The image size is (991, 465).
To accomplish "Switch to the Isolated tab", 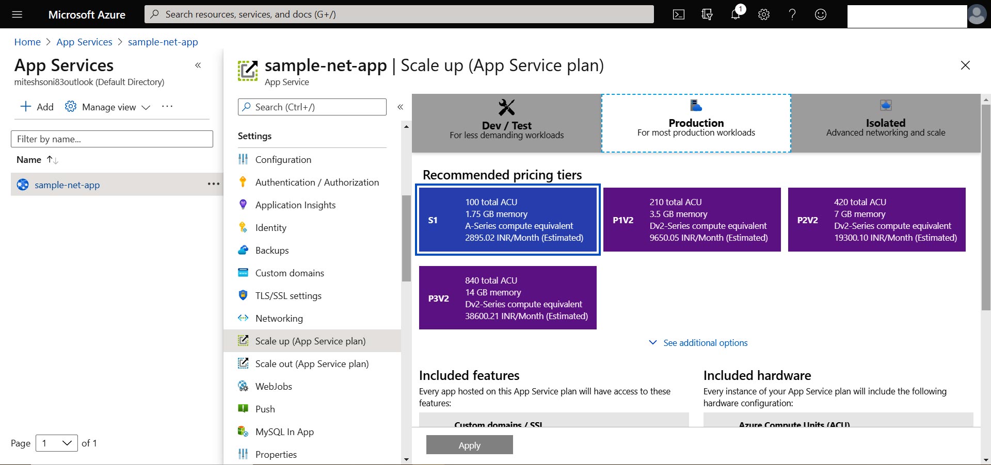I will click(885, 123).
